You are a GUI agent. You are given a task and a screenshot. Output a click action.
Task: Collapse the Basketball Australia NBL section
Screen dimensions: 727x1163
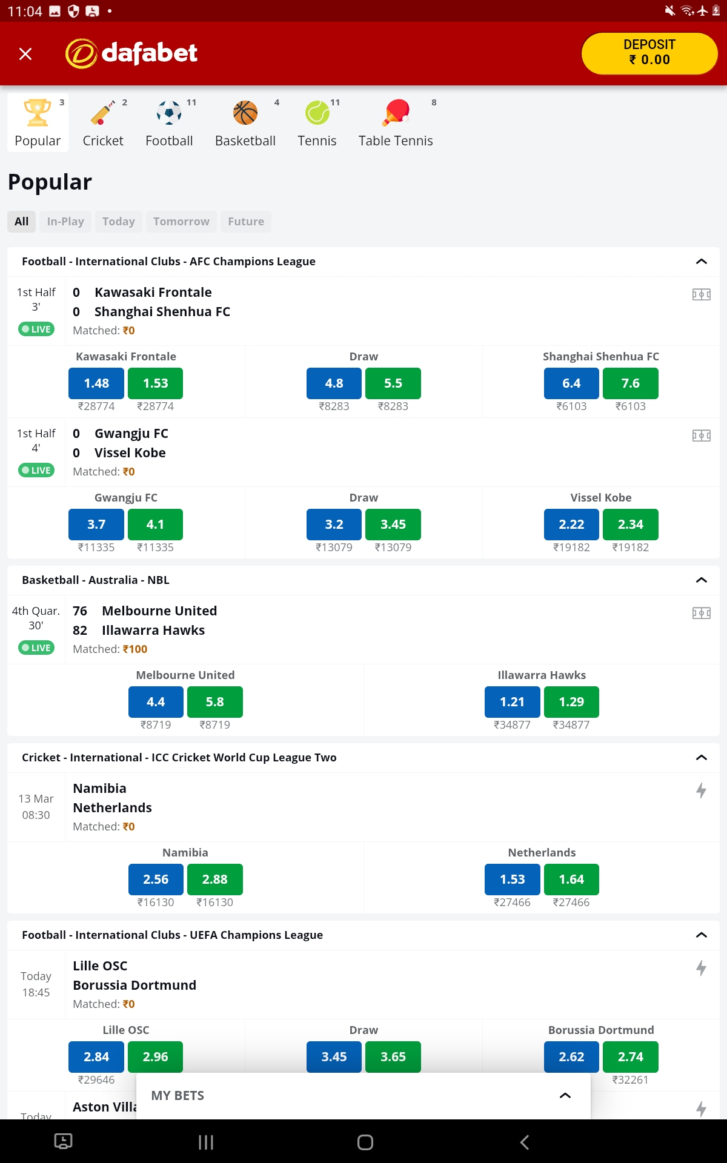[x=701, y=580]
